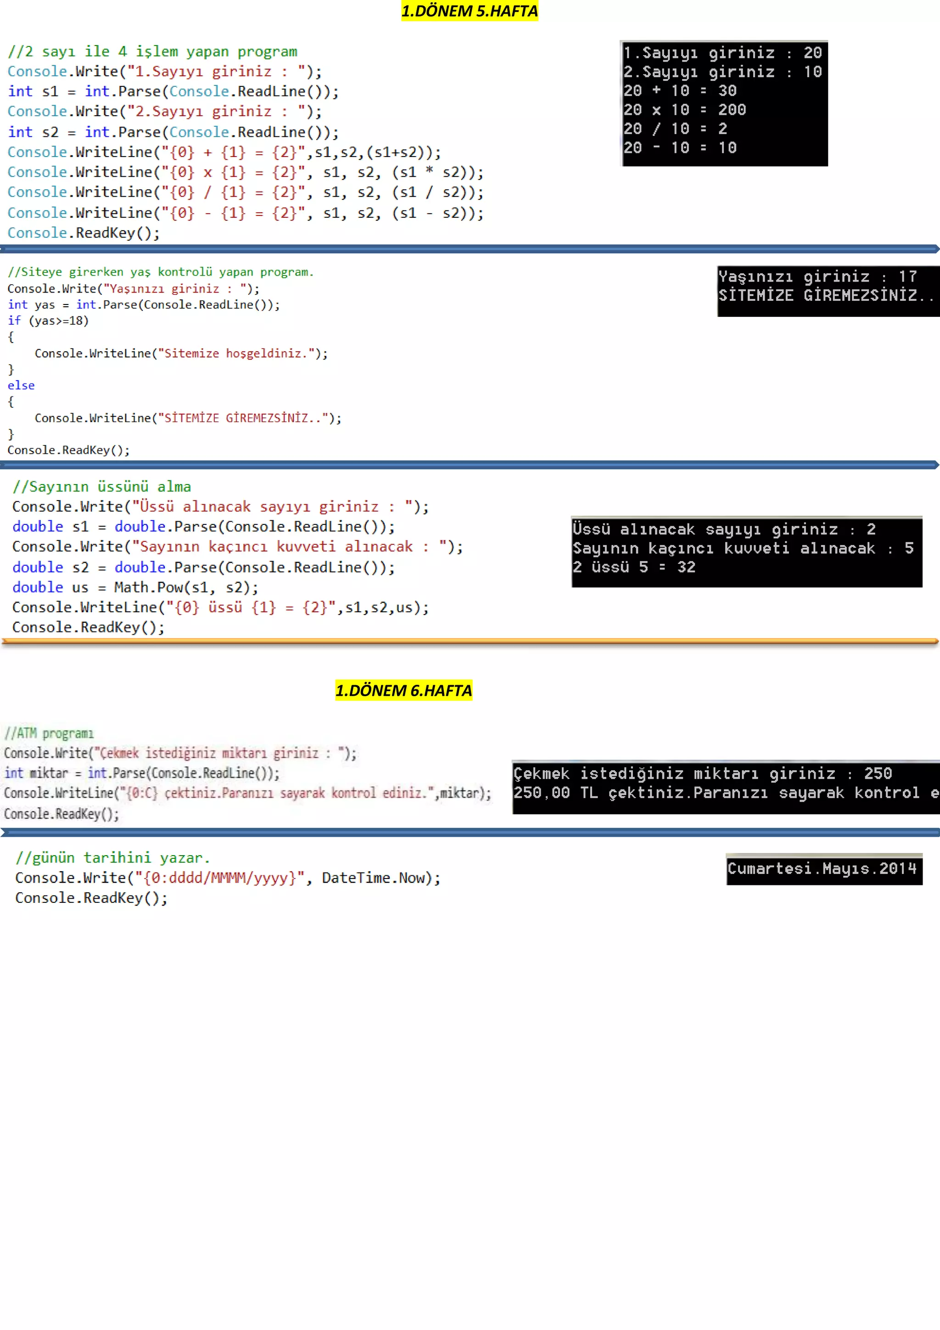This screenshot has height=1330, width=940.
Task: Click the Cumartesi.Mayıs.2014 date output image
Action: point(824,868)
